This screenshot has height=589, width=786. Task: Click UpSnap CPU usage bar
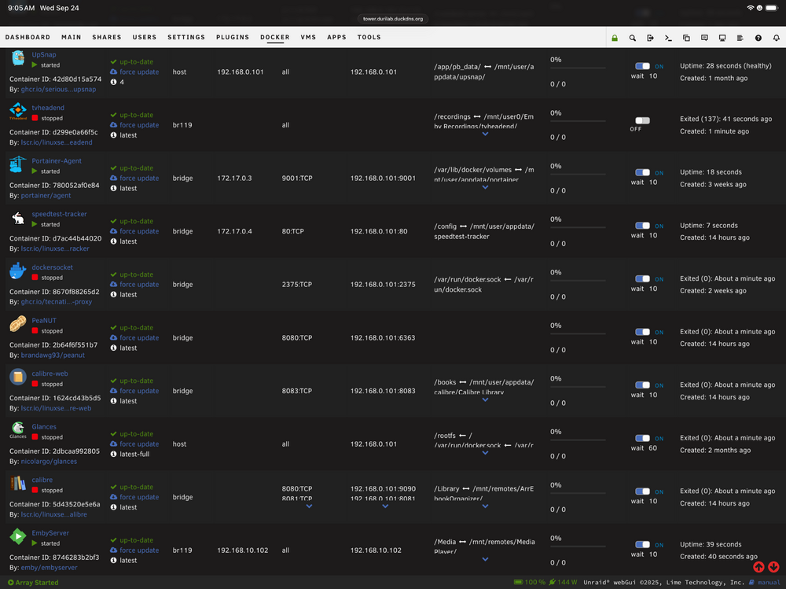click(x=578, y=68)
